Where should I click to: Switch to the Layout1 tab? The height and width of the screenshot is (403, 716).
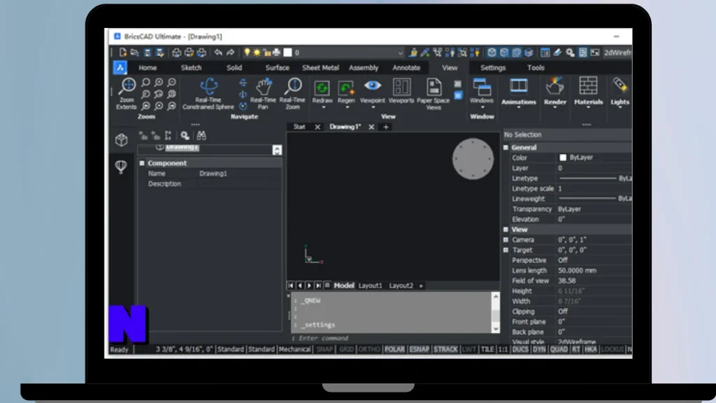[370, 285]
